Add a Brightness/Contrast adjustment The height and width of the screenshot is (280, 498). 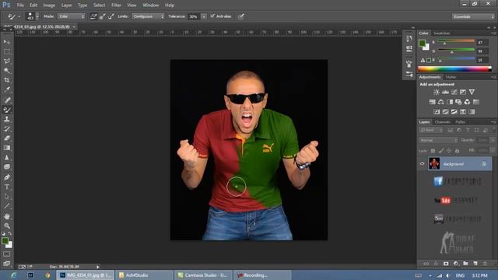(x=437, y=92)
